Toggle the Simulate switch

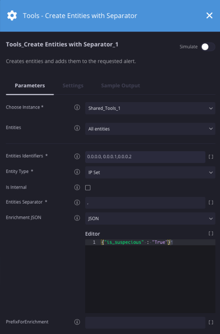point(208,47)
